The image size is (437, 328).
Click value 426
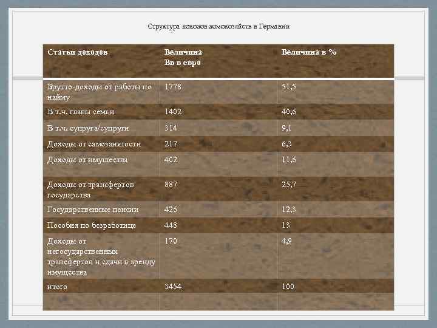click(171, 210)
